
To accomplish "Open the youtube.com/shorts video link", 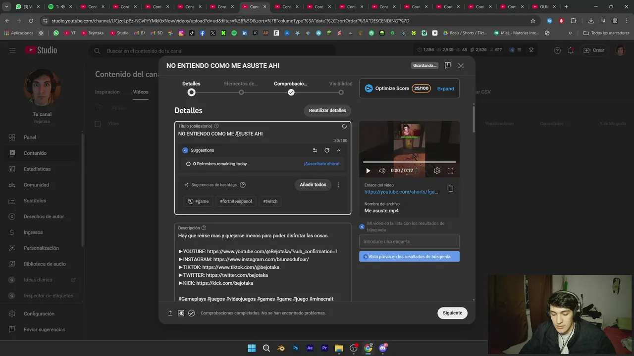I will pos(401,192).
